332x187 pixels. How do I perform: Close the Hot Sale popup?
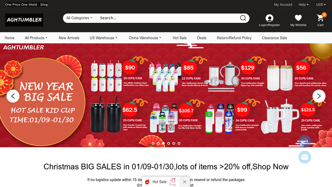click(185, 182)
